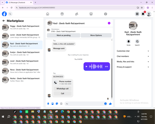155x124 pixels.
Task: Open Microsoft Edge from the taskbar
Action: [62, 112]
